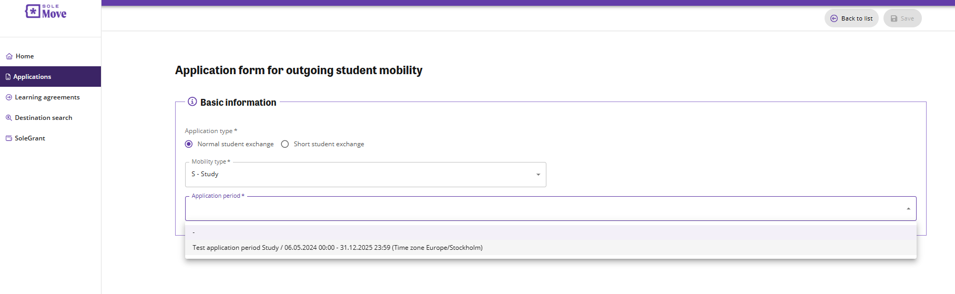
Task: Click the Basic information info icon
Action: point(192,102)
